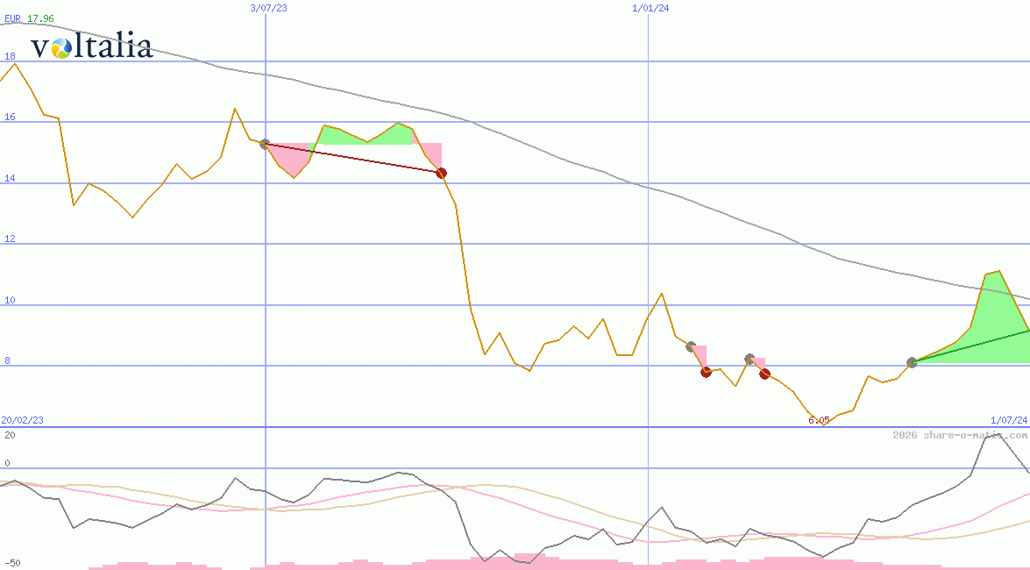The height and width of the screenshot is (570, 1030).
Task: Select the 20/02/23 start date label
Action: tap(22, 420)
